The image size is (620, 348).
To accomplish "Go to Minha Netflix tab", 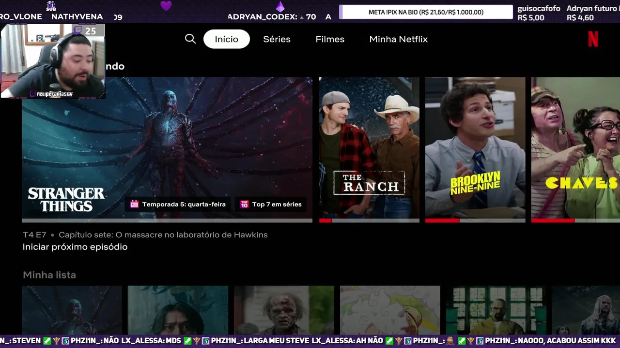I will coord(399,39).
